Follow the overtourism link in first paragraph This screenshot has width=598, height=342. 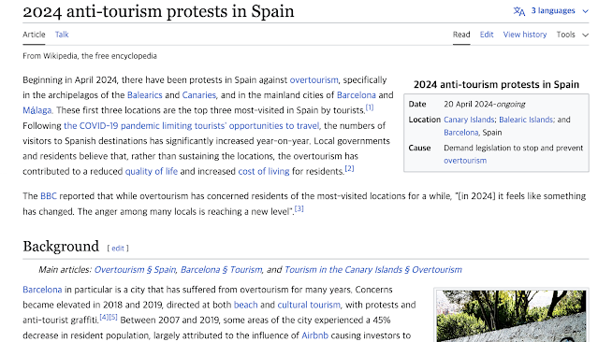coord(314,80)
